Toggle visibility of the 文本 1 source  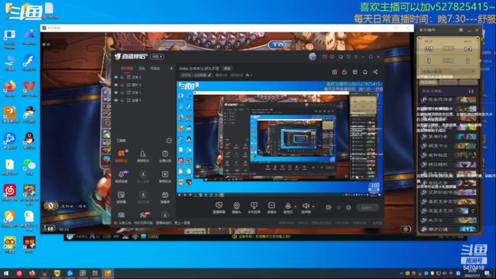116,92
